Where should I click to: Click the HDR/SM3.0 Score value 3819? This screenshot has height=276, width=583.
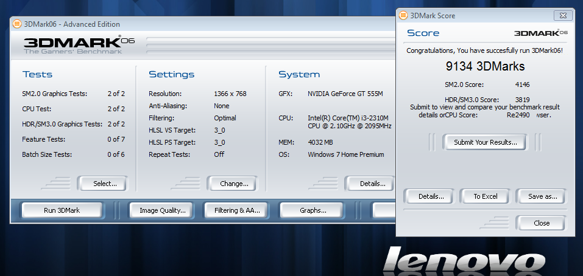[523, 100]
